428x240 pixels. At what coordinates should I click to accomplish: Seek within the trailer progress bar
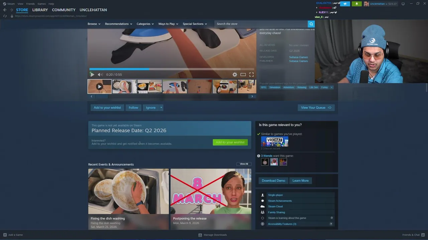tap(172, 69)
